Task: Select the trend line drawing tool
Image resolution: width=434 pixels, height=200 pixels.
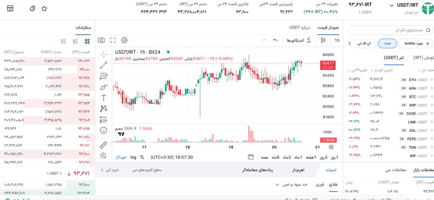Action: (104, 65)
